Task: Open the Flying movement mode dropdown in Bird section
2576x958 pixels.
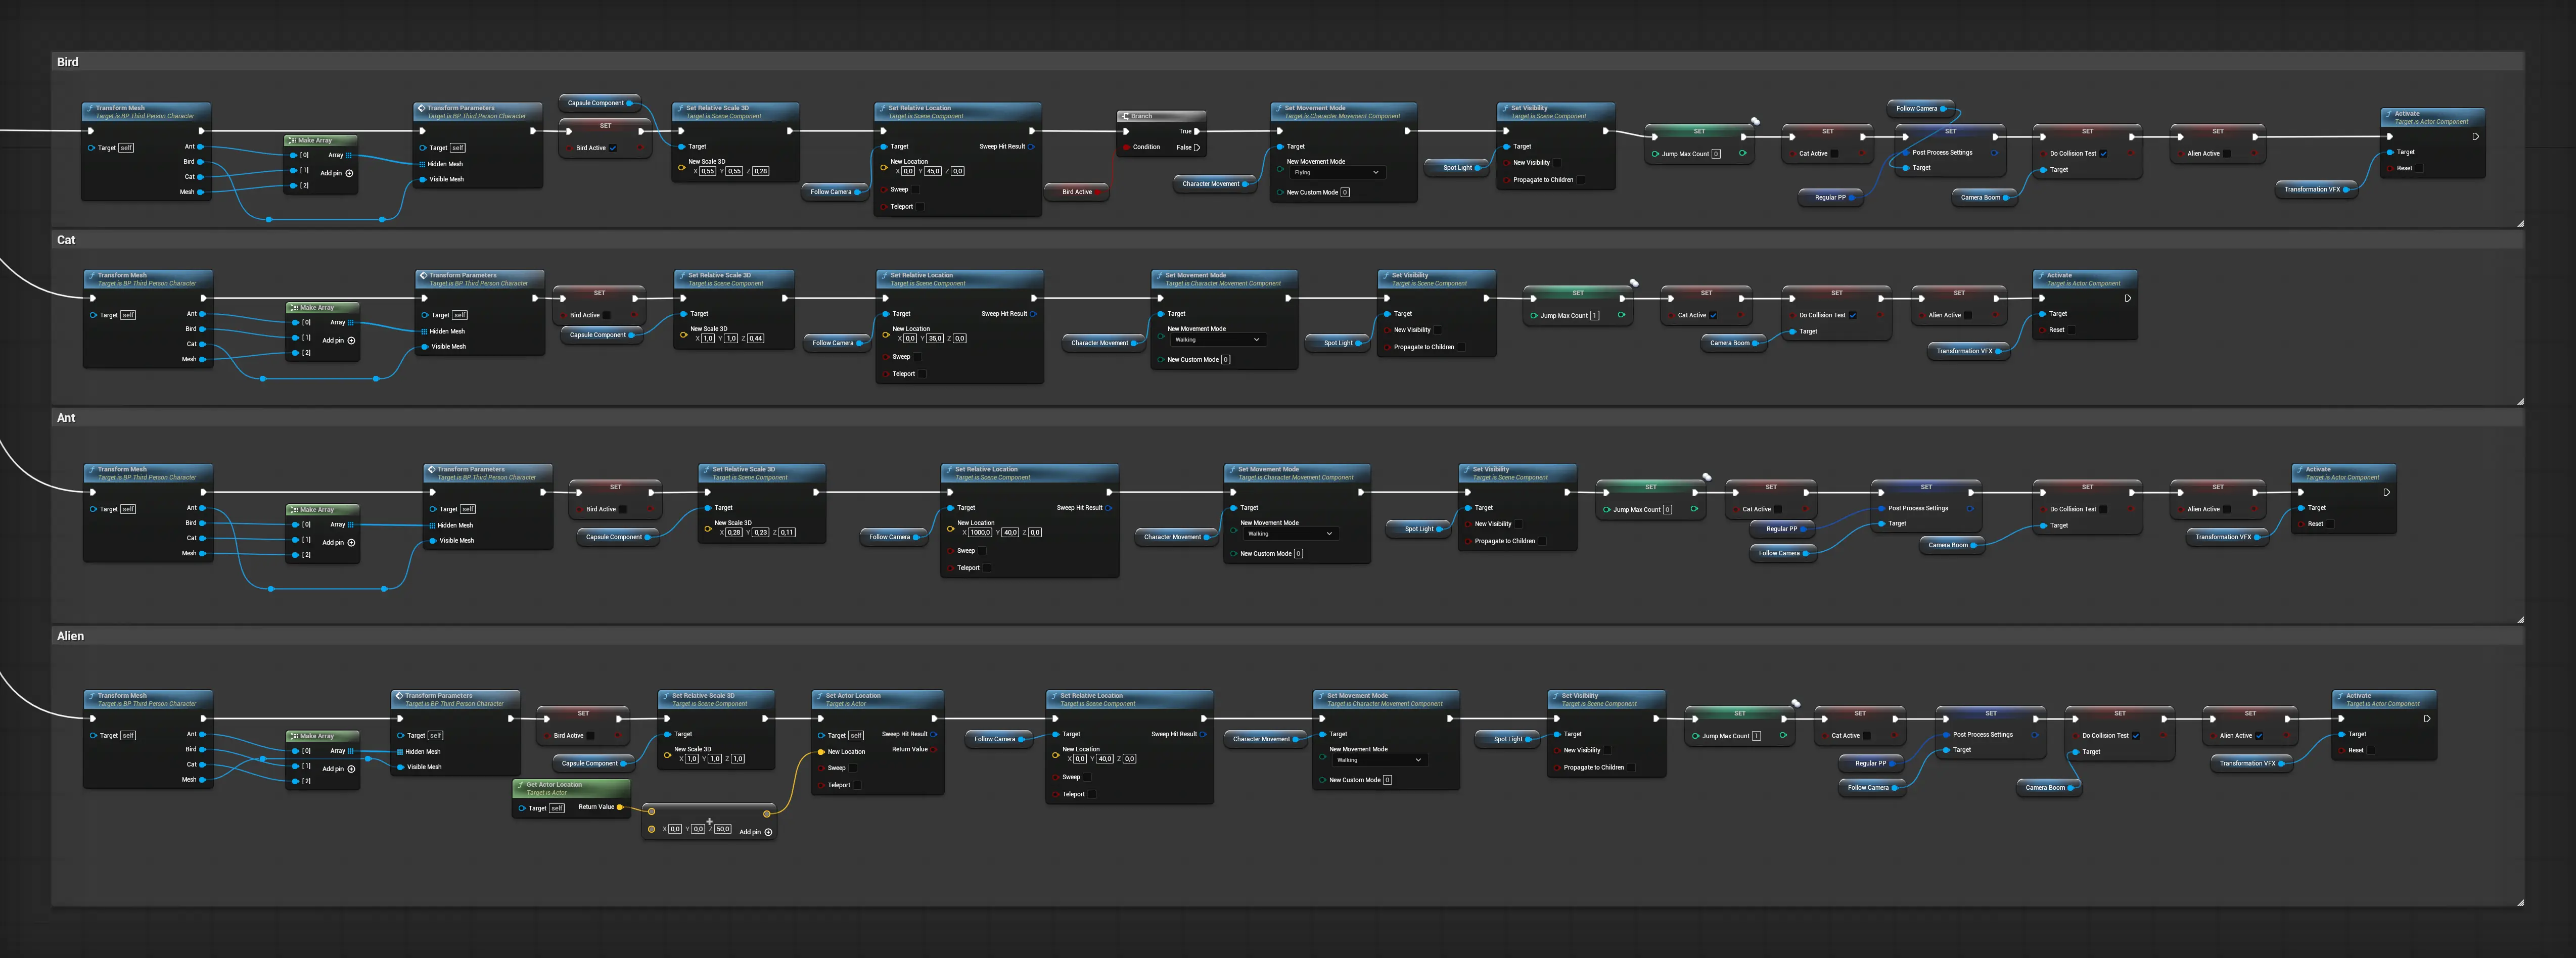Action: pyautogui.click(x=1337, y=172)
